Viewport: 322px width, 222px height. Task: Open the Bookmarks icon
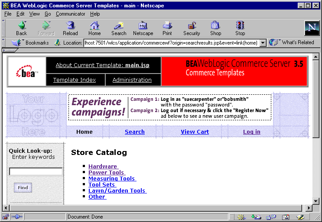pos(16,43)
